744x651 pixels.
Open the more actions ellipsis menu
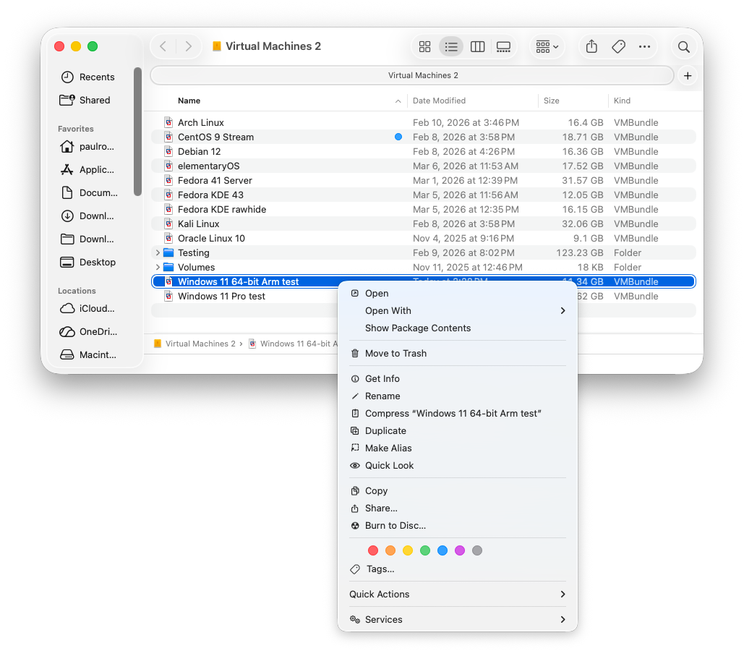[x=644, y=46]
